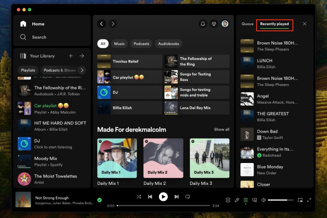The image size is (327, 218).
Task: Create a playlist with the plus icon
Action: click(71, 56)
